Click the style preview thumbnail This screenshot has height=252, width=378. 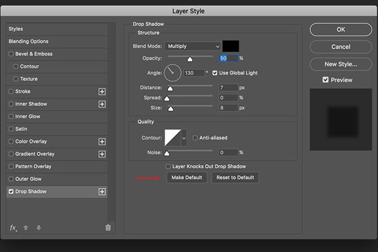341,120
